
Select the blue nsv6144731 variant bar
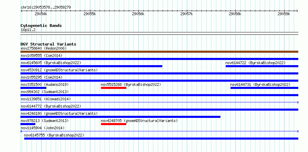pos(264,88)
